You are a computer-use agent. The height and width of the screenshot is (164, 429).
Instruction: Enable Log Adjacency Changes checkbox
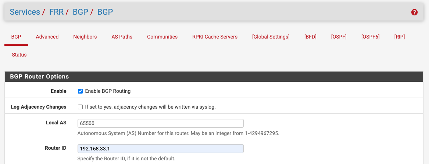[x=80, y=107]
